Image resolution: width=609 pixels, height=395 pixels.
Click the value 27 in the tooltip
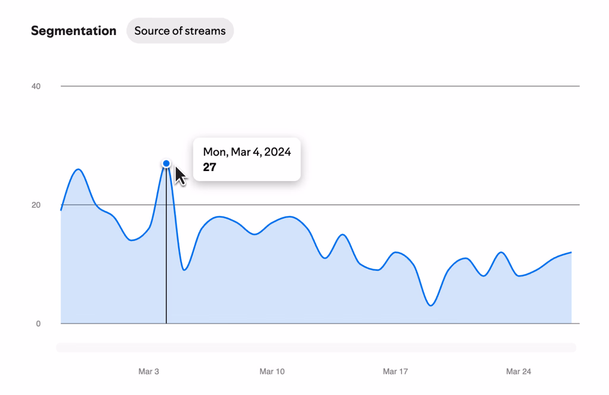(x=209, y=167)
